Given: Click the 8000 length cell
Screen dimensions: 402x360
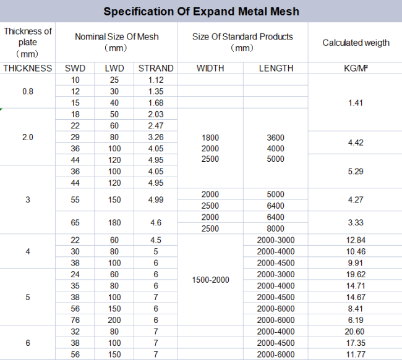Looking at the screenshot, I should 276,228.
